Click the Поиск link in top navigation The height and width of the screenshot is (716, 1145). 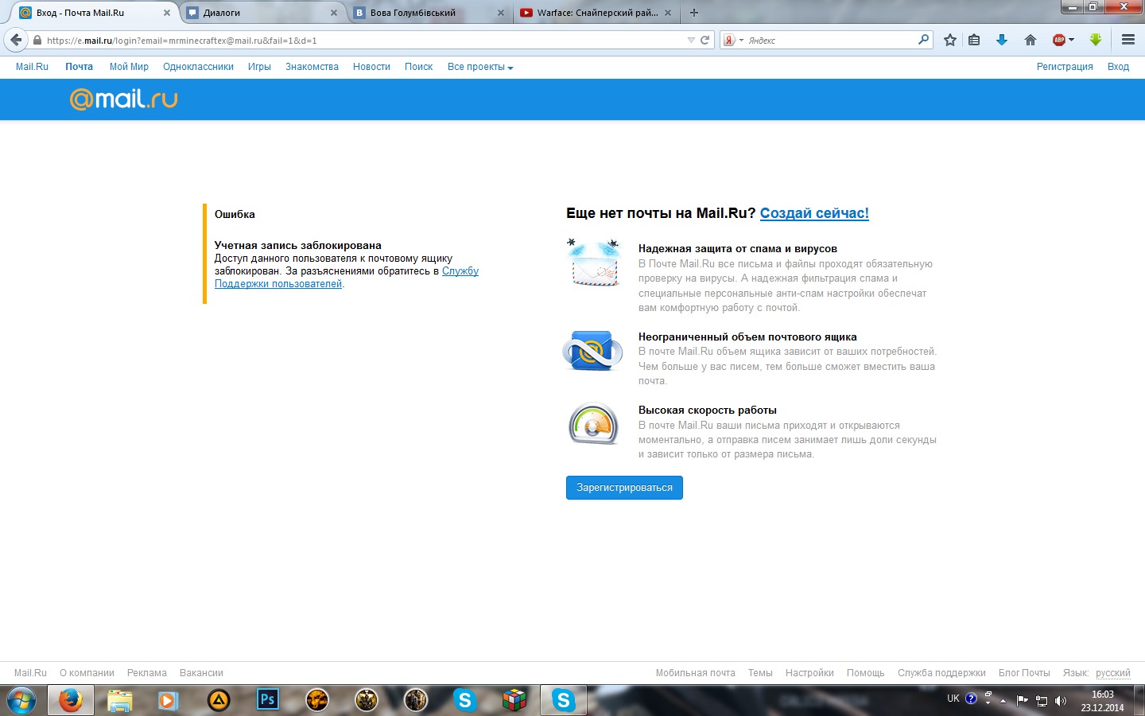pos(418,67)
